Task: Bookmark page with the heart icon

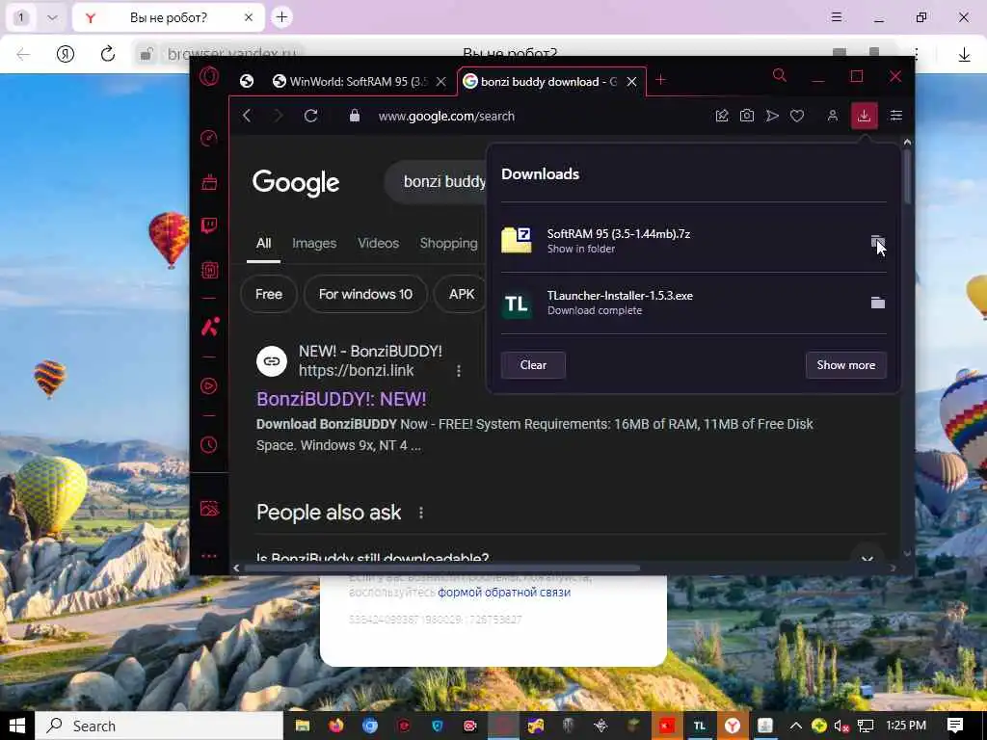Action: click(x=797, y=116)
